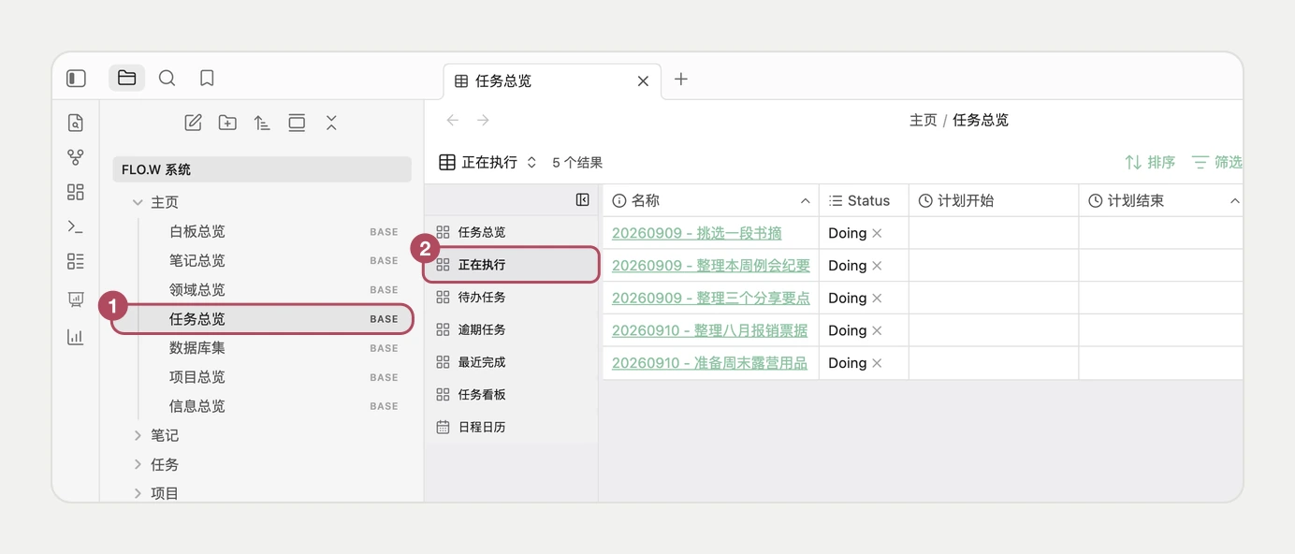The height and width of the screenshot is (554, 1295).
Task: Remove Doing status from 整理本周例会纪要 row
Action: [877, 266]
